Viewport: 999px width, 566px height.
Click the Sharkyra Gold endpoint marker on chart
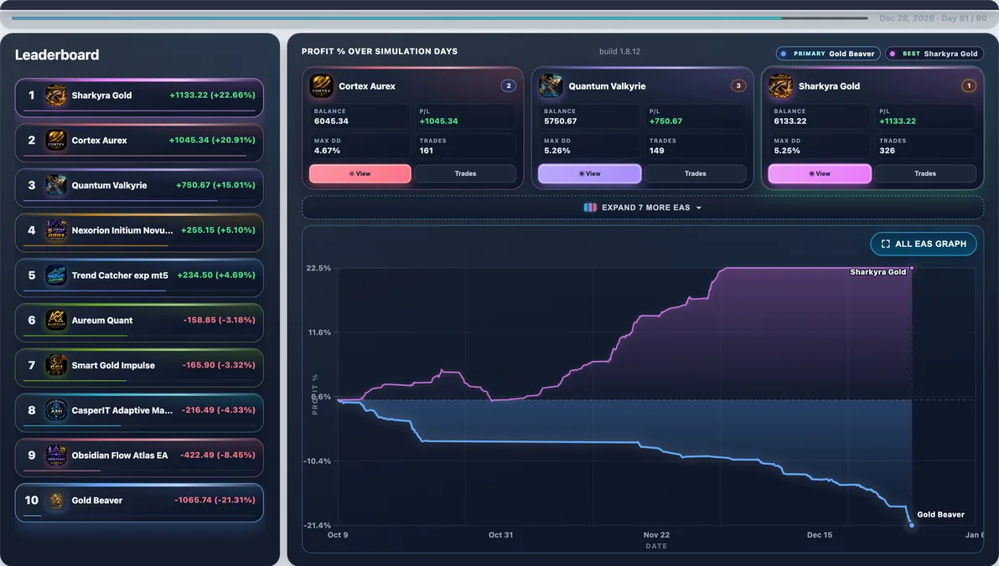(x=912, y=269)
